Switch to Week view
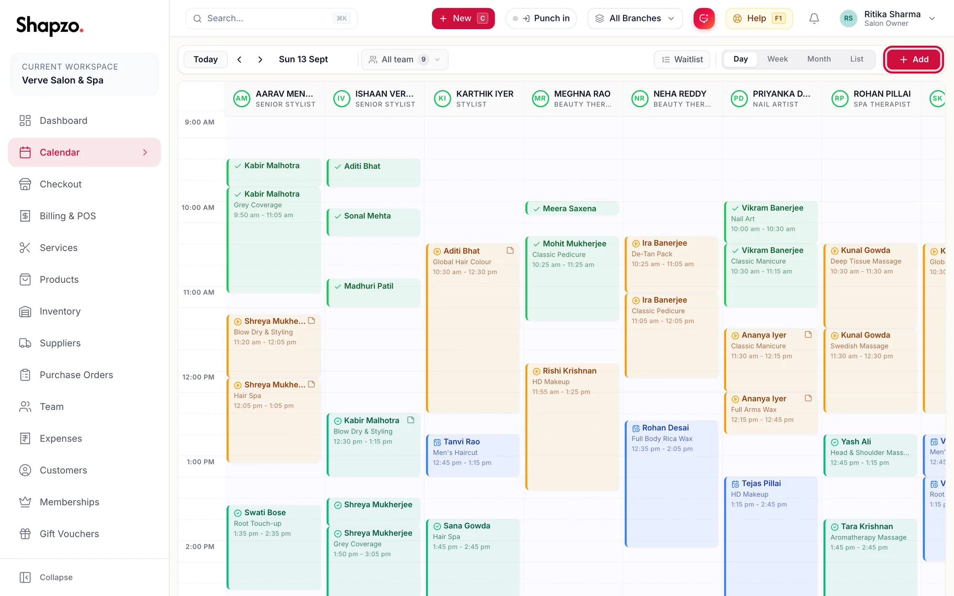 pos(778,59)
